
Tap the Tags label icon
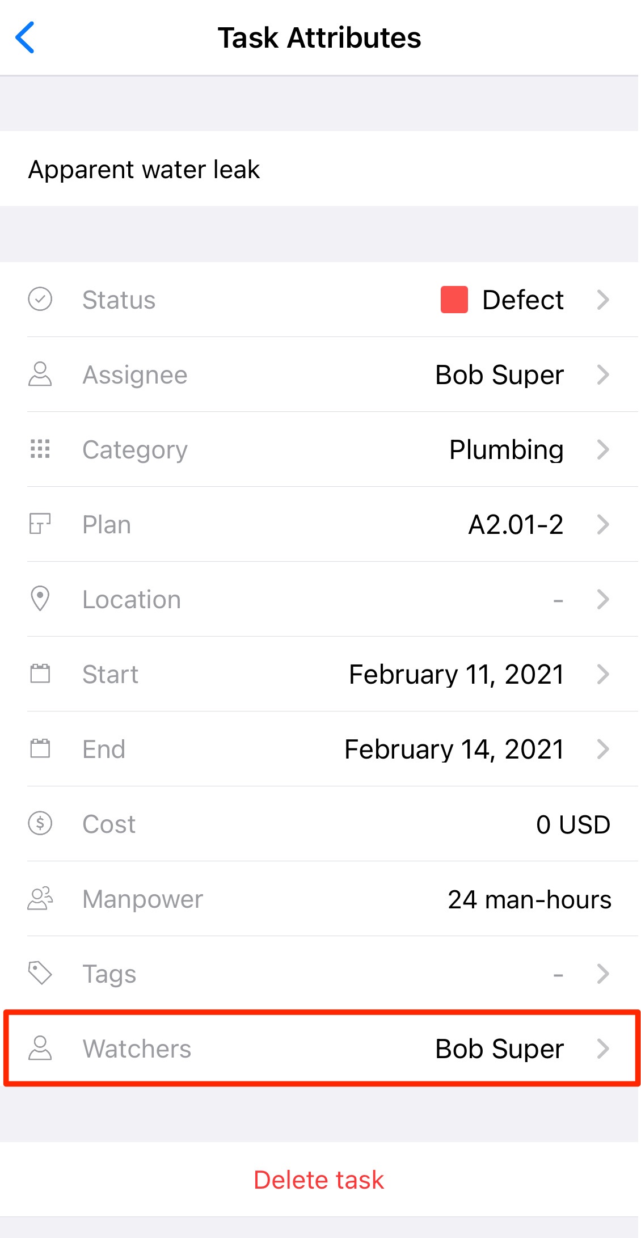pos(40,973)
